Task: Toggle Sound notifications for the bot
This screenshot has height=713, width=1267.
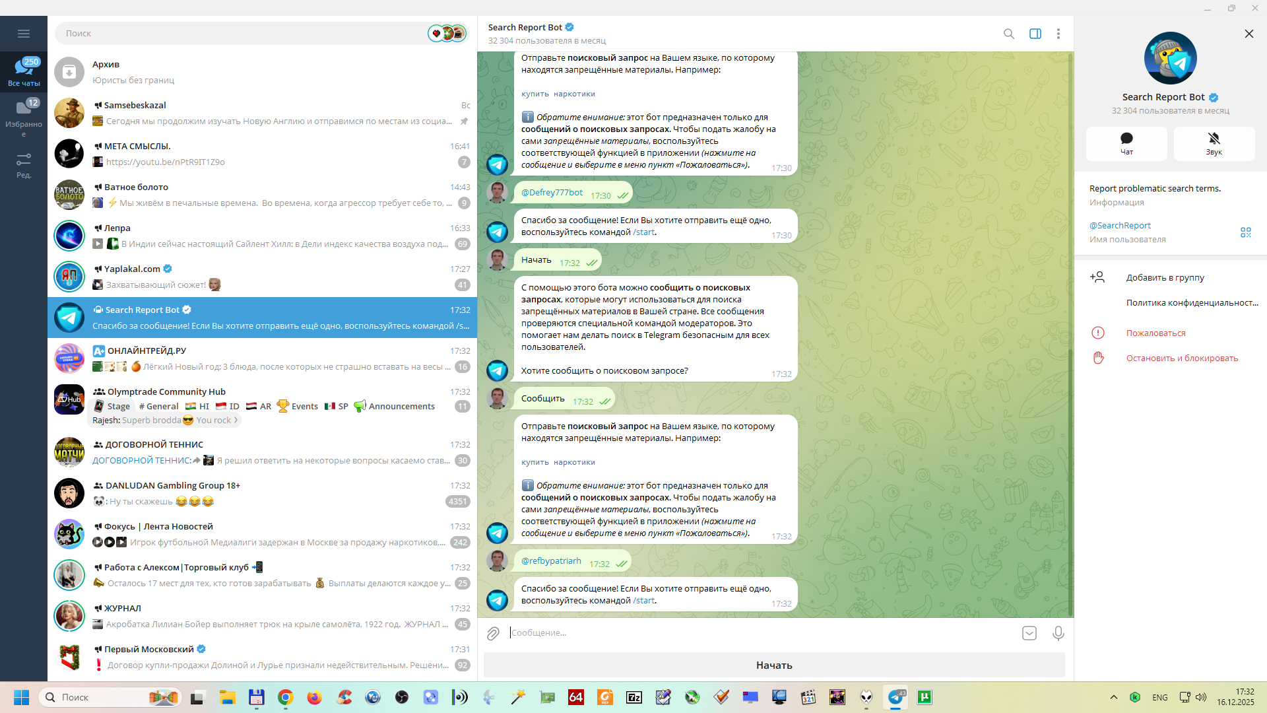Action: pos(1214,143)
